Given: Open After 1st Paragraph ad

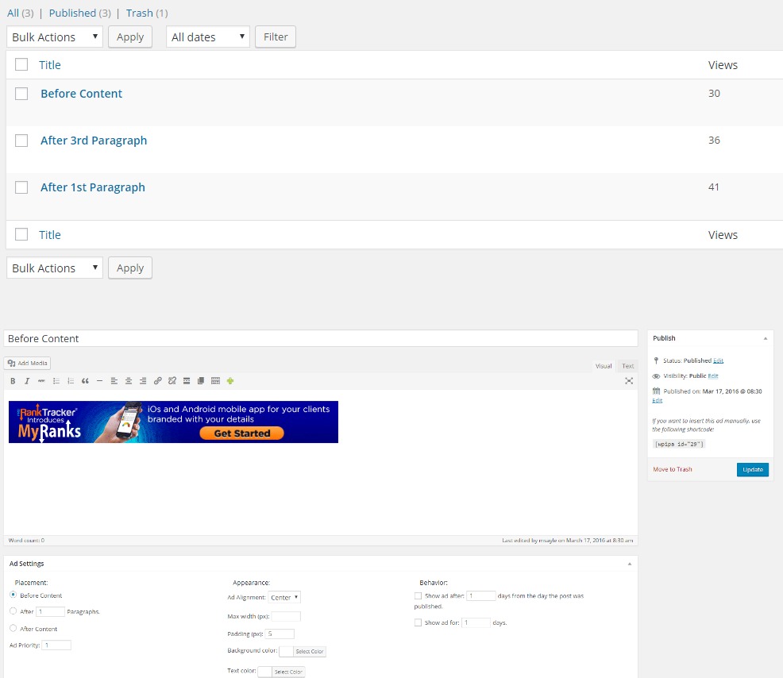Looking at the screenshot, I should click(x=93, y=187).
